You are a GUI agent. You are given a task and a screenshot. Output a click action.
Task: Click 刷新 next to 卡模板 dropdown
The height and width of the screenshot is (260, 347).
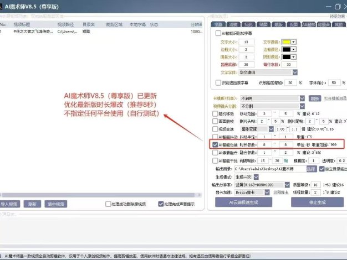(315, 98)
